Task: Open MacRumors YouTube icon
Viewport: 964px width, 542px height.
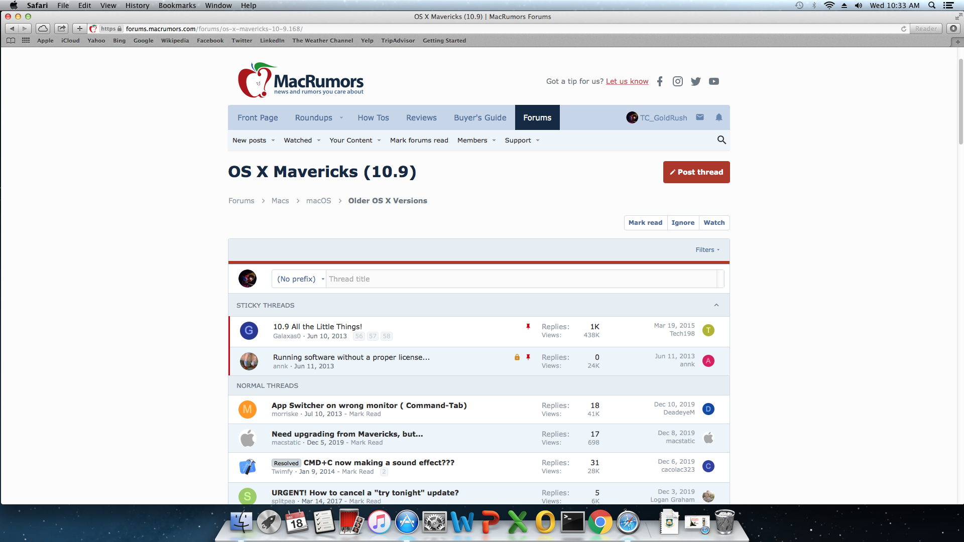Action: click(x=713, y=81)
